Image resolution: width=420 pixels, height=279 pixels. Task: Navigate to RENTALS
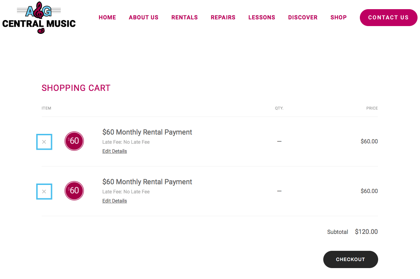click(x=185, y=18)
